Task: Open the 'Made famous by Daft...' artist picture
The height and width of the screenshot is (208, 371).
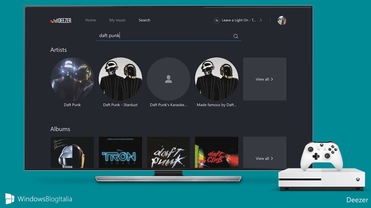Action: coord(217,79)
